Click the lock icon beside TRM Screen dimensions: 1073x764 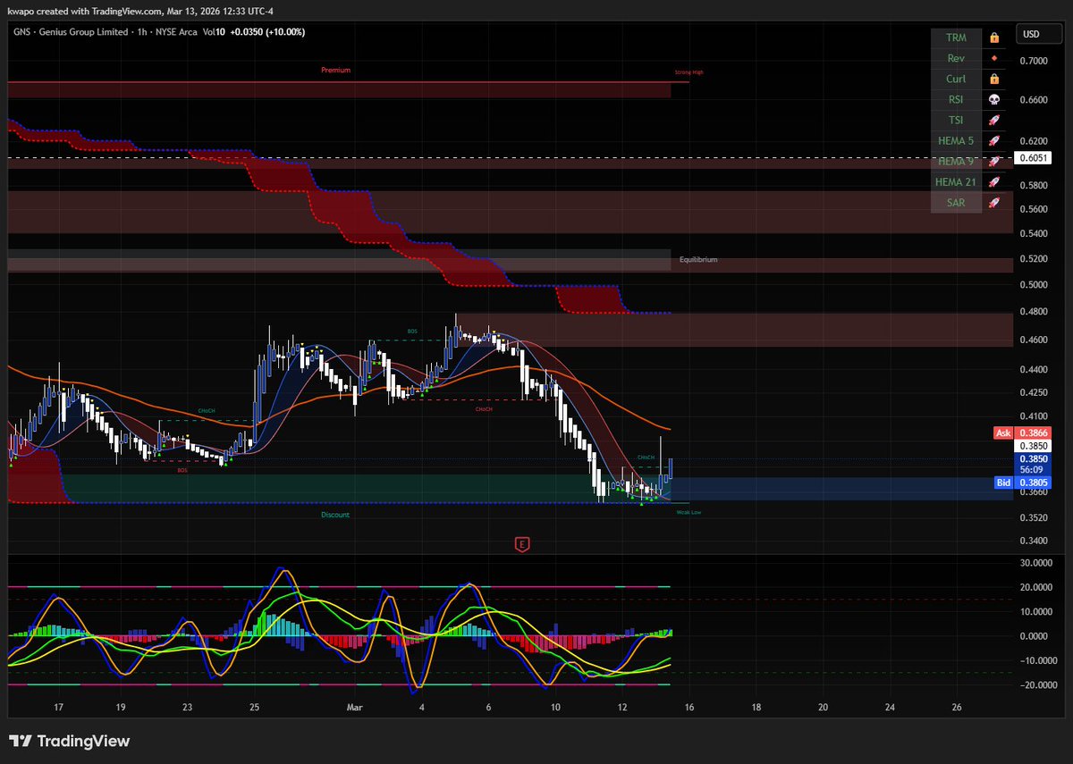click(x=993, y=37)
